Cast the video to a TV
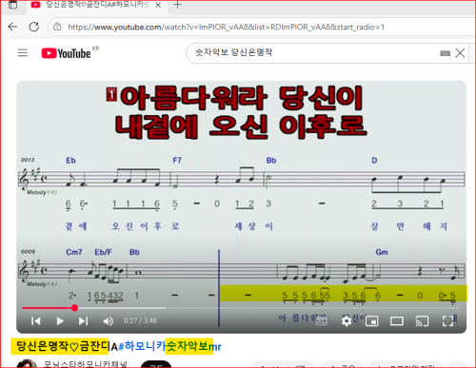 [422, 321]
